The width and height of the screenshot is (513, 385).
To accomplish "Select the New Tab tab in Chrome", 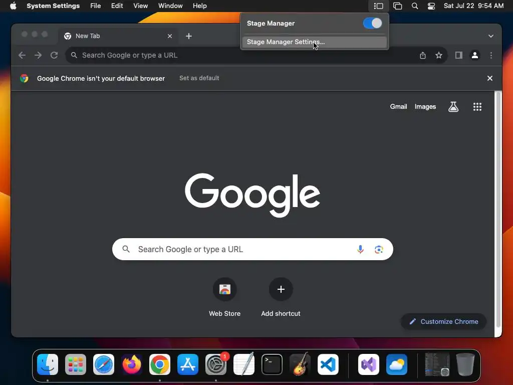I will 118,36.
